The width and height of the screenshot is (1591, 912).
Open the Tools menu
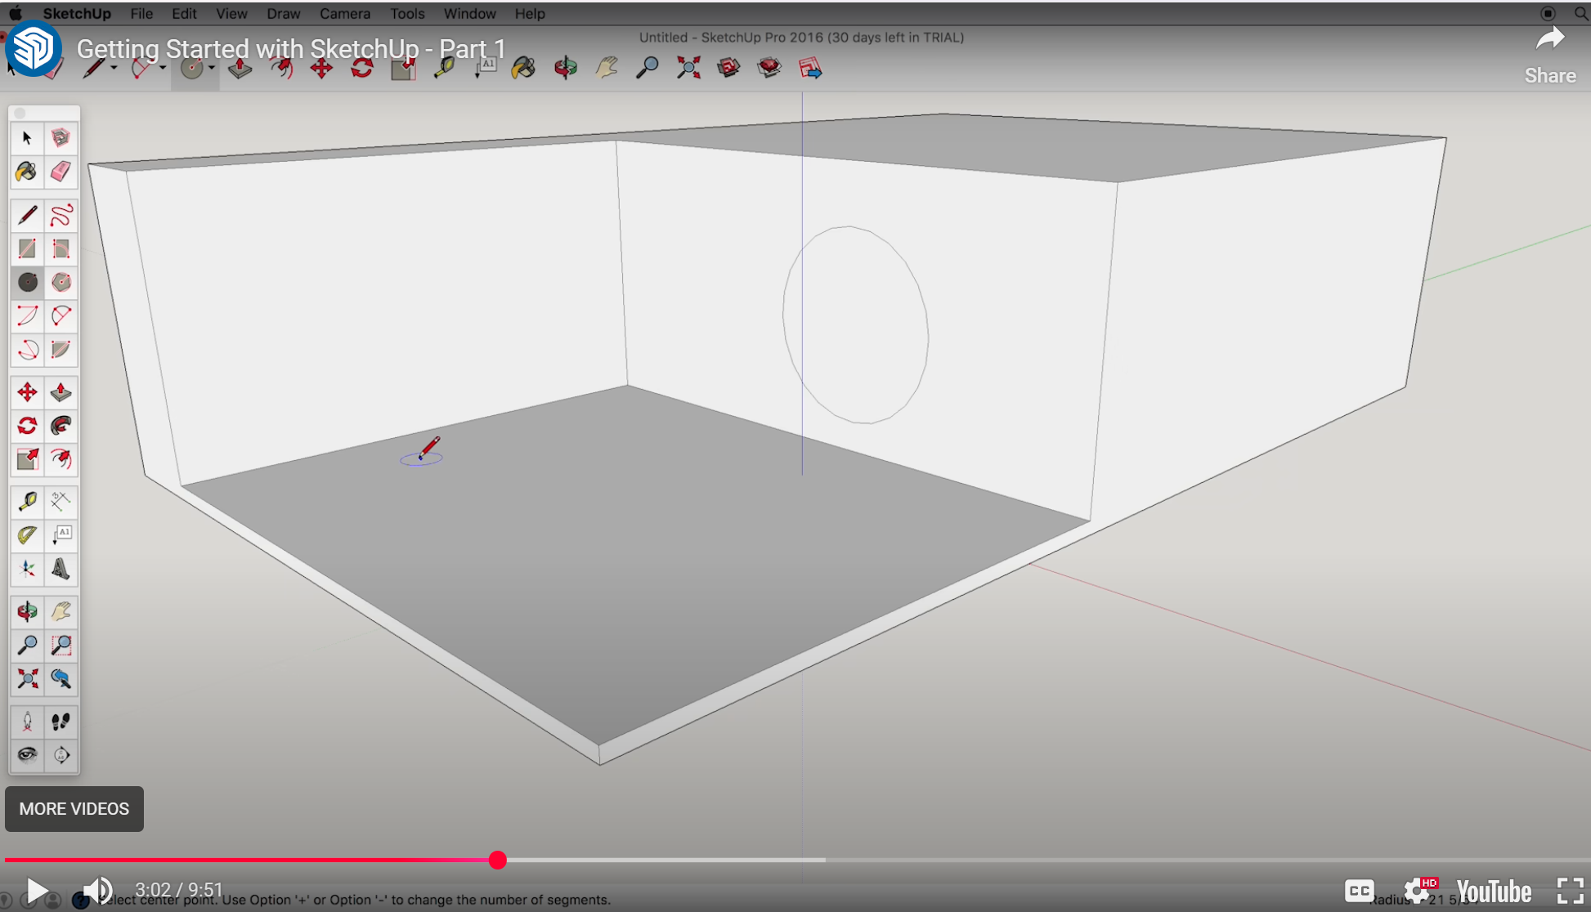pyautogui.click(x=407, y=13)
